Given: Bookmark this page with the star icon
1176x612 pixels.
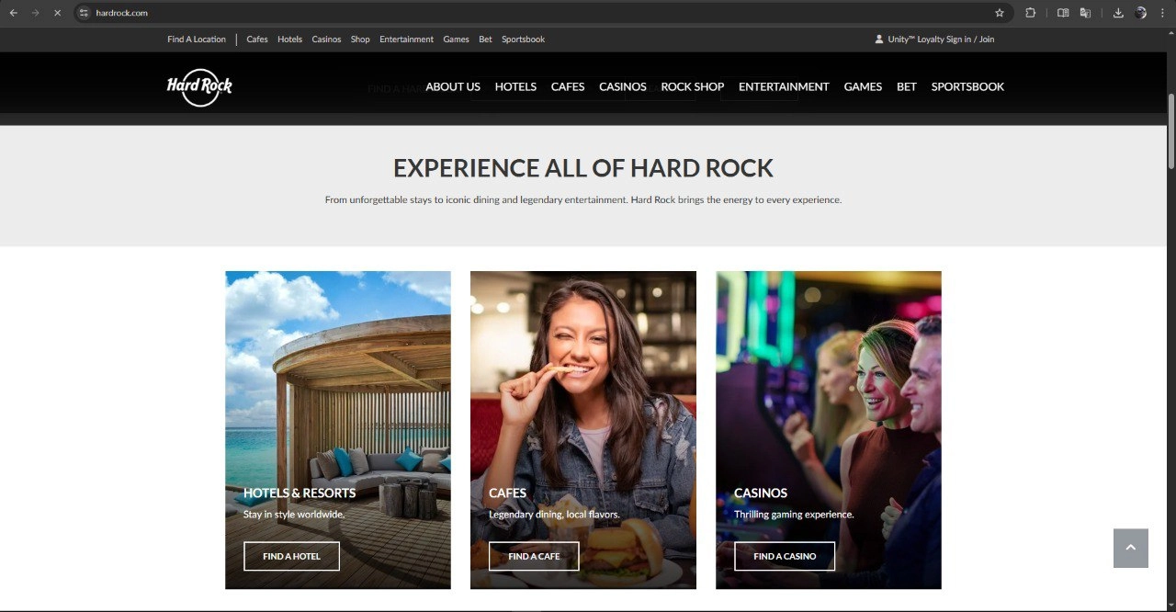Looking at the screenshot, I should 1000,13.
